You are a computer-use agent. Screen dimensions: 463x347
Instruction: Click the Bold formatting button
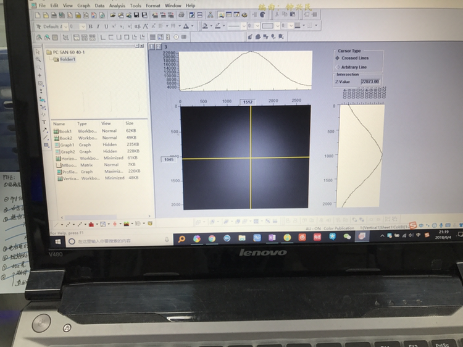(91, 27)
